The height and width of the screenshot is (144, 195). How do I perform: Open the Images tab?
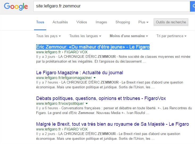point(101,22)
